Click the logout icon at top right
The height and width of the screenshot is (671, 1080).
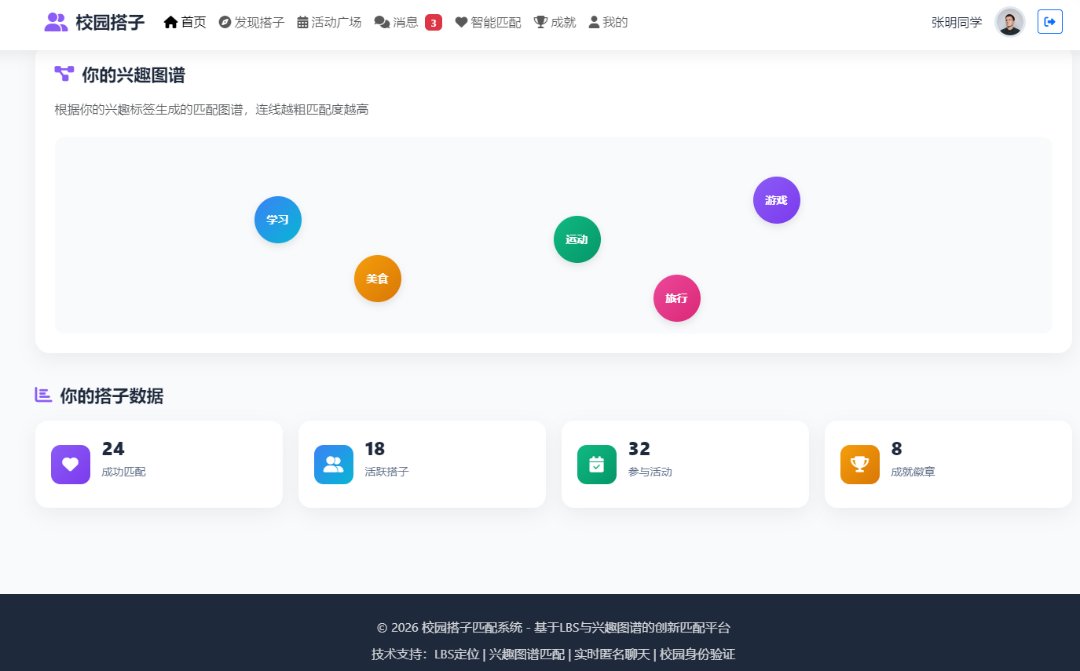(x=1050, y=21)
